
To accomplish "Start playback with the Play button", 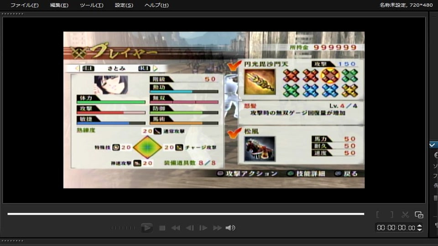I will (146, 228).
